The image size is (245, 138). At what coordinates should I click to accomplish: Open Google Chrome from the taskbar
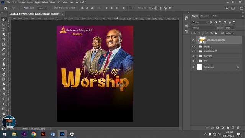click(x=34, y=134)
